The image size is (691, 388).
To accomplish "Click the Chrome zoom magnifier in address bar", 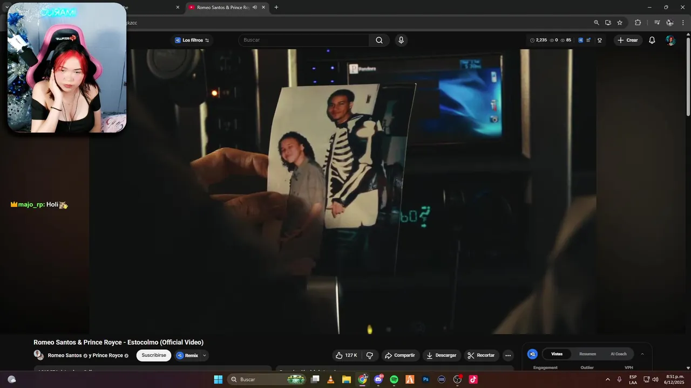I will point(596,23).
